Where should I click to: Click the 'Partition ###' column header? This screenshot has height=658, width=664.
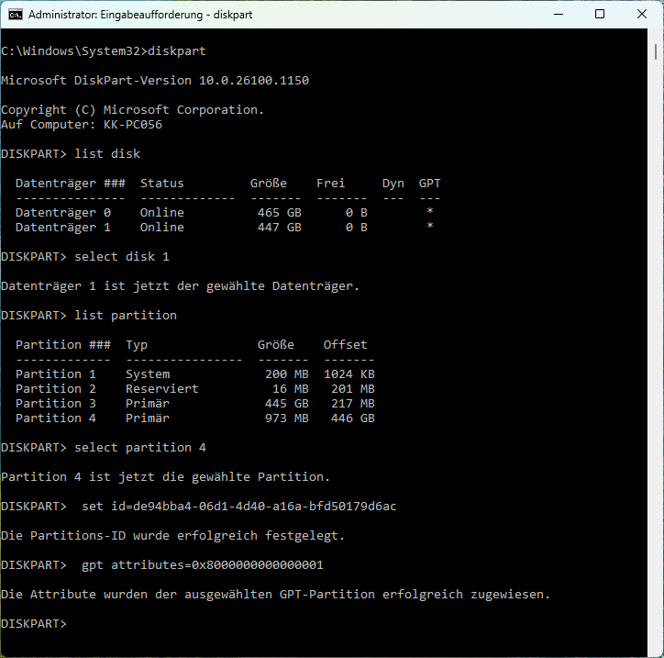coord(63,345)
